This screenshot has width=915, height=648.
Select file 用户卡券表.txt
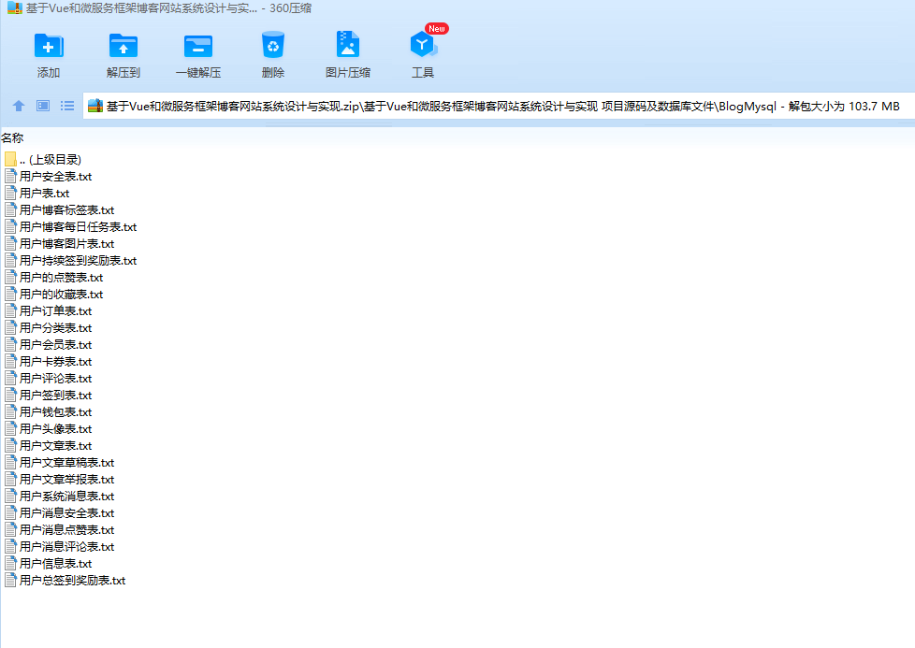coord(49,362)
